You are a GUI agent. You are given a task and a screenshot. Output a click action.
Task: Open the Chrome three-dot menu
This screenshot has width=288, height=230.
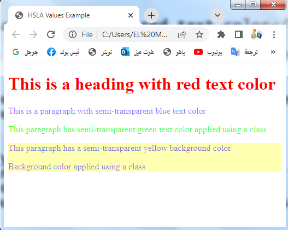click(274, 34)
